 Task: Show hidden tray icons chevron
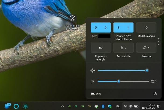click(x=62, y=106)
